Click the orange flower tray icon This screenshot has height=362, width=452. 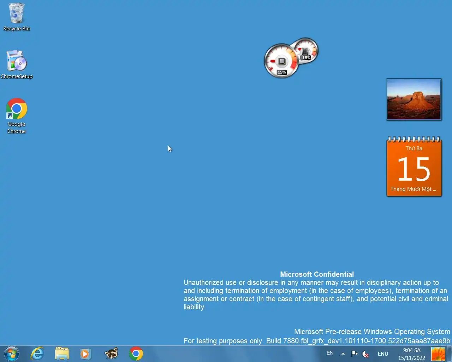click(438, 354)
